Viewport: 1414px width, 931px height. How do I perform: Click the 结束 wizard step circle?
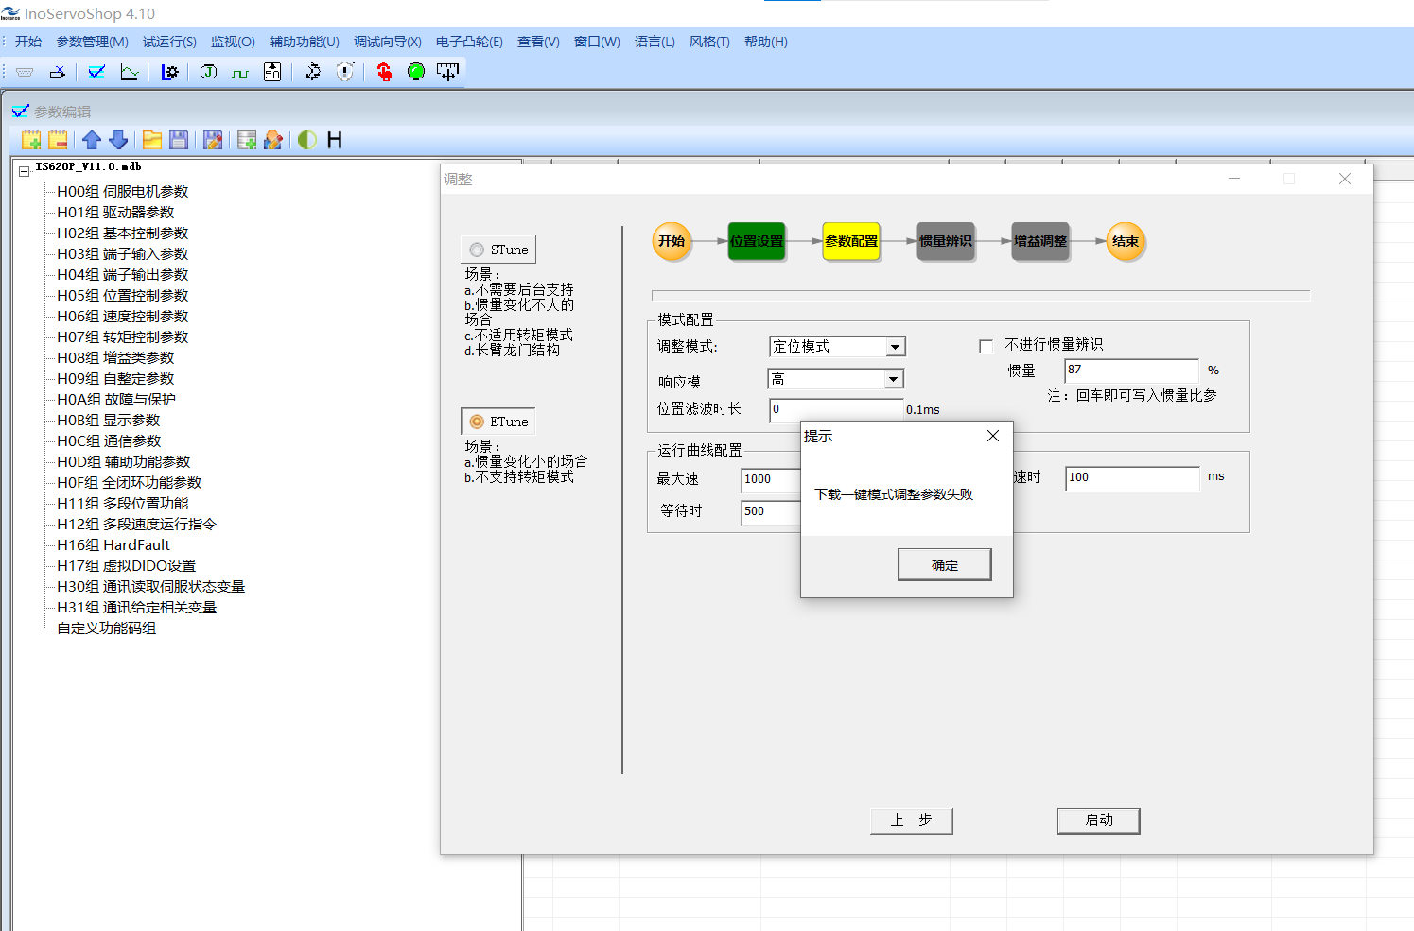(x=1126, y=241)
